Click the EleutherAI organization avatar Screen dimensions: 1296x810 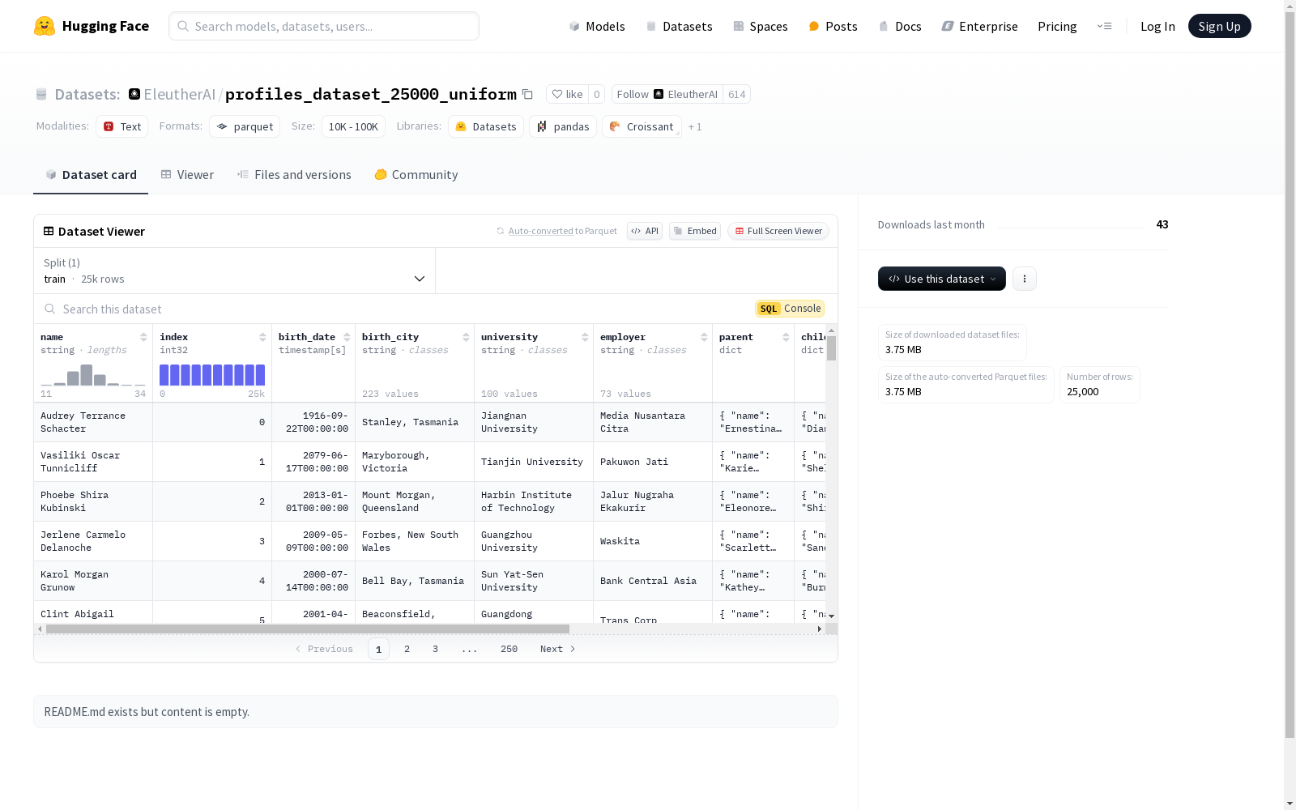pyautogui.click(x=134, y=94)
